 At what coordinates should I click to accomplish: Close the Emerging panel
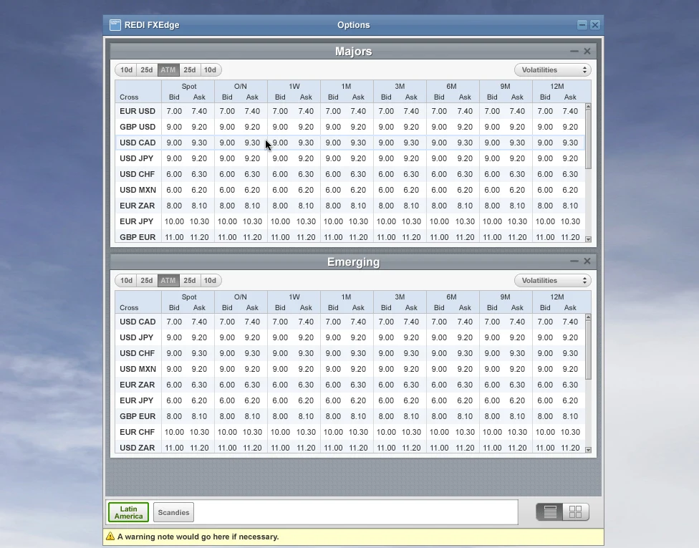587,261
